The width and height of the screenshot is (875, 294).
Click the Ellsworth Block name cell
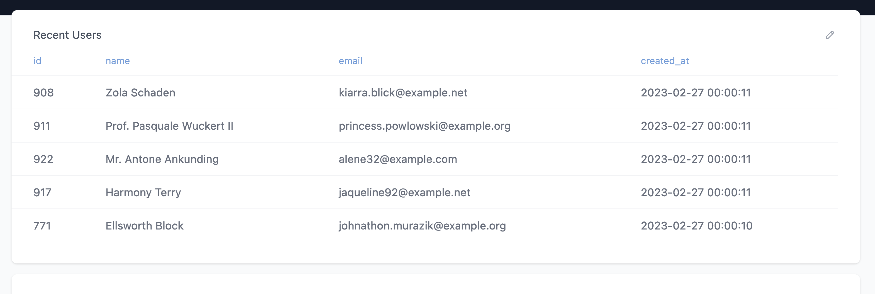(x=144, y=226)
